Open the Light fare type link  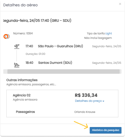(x=109, y=33)
